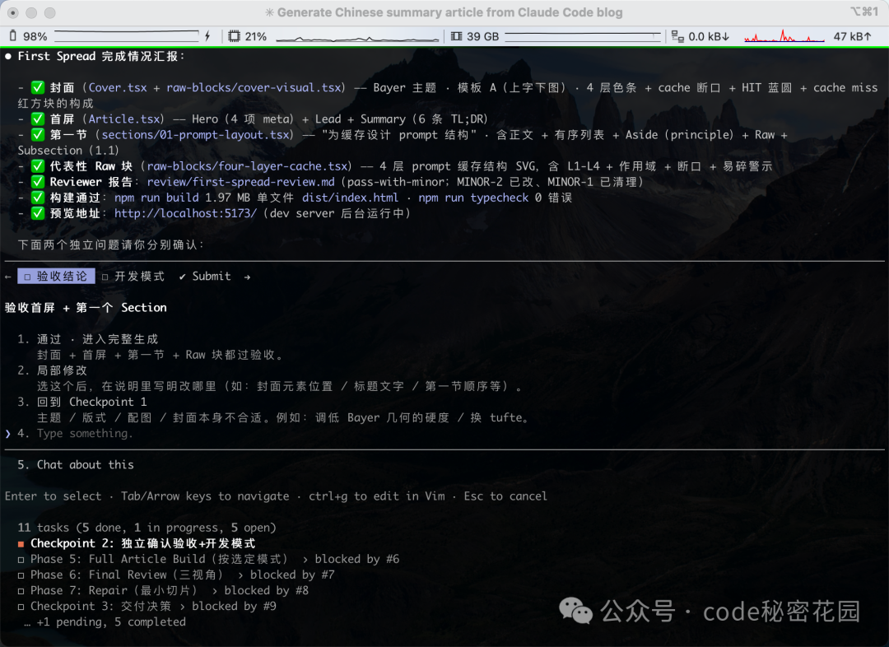Click the npm run typecheck command text
Image resolution: width=889 pixels, height=647 pixels.
click(x=473, y=198)
